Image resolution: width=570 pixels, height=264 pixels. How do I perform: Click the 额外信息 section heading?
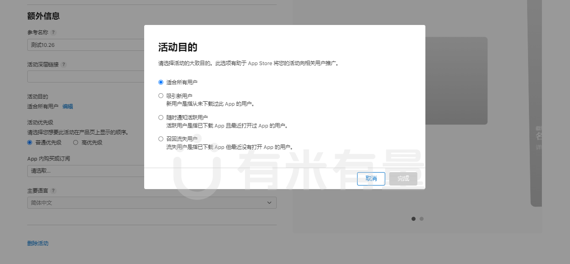tap(43, 16)
